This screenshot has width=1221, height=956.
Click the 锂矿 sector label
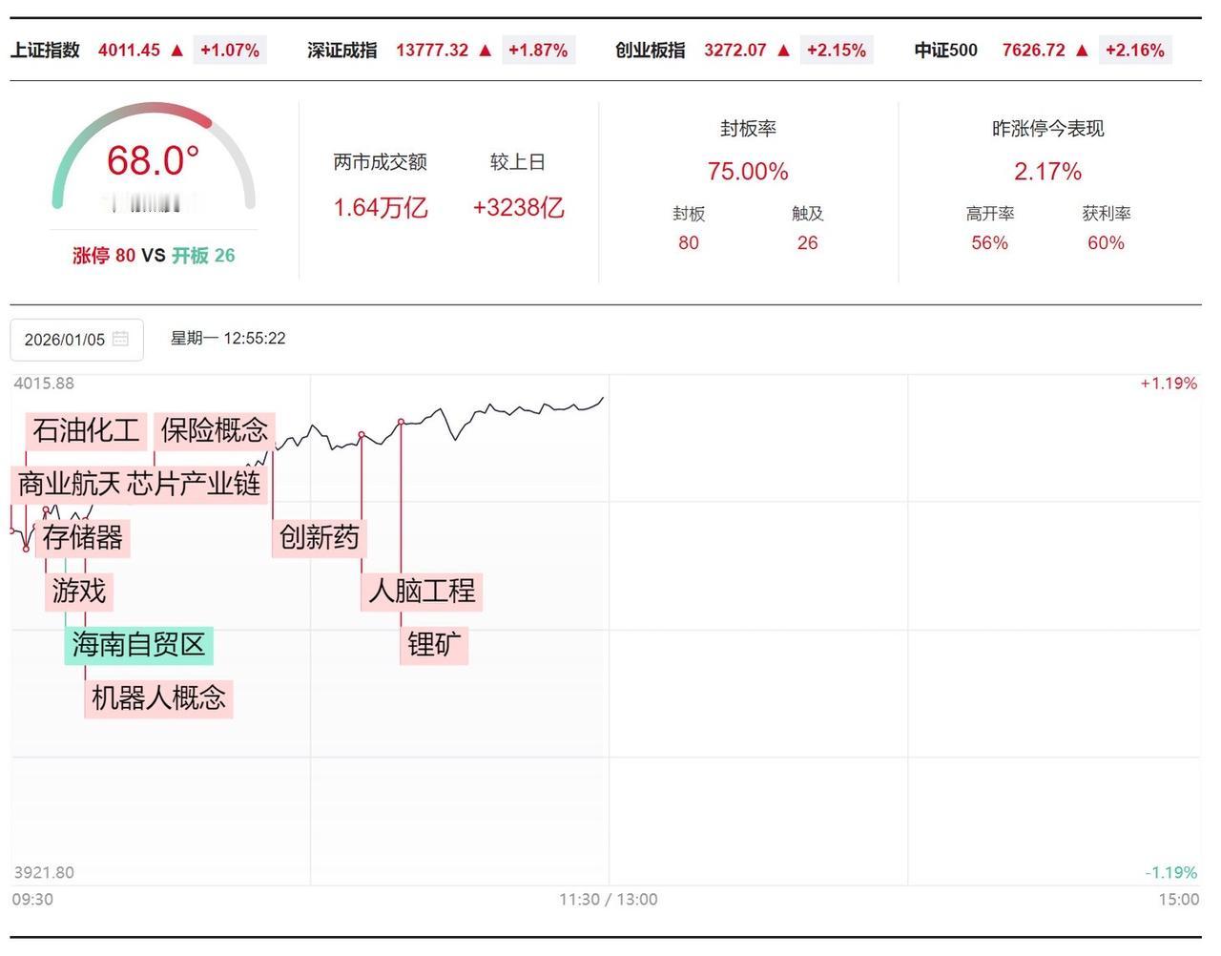pos(434,645)
